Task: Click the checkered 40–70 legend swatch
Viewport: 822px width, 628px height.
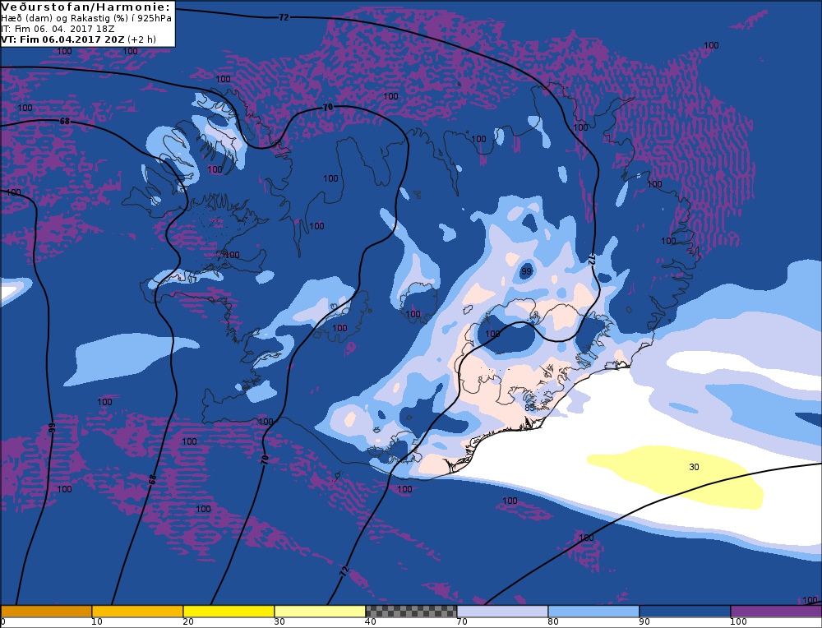Action: (411, 612)
